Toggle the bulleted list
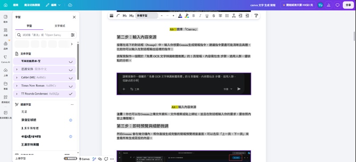 coord(227,16)
